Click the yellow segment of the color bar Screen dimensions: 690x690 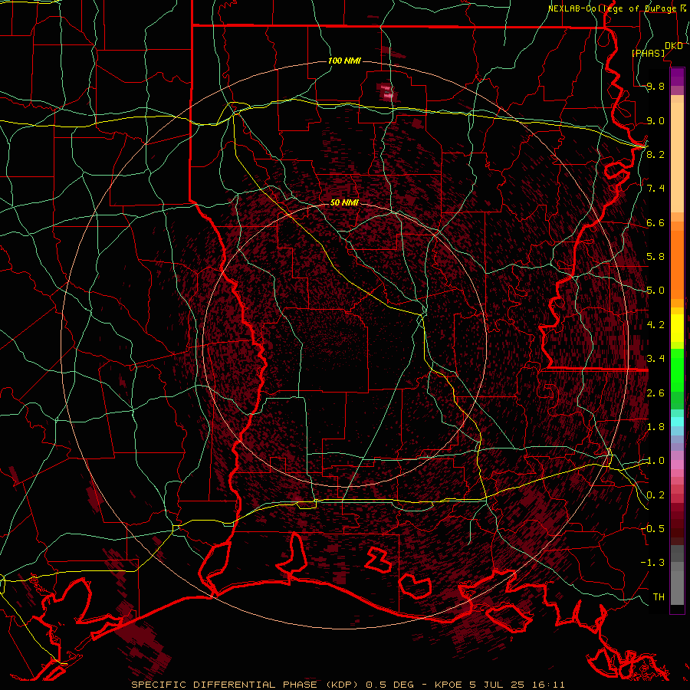point(677,328)
